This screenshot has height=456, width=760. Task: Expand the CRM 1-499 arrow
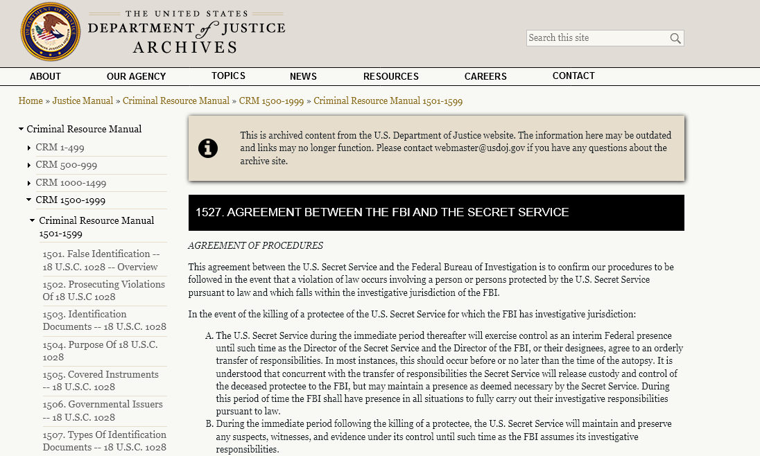point(29,148)
